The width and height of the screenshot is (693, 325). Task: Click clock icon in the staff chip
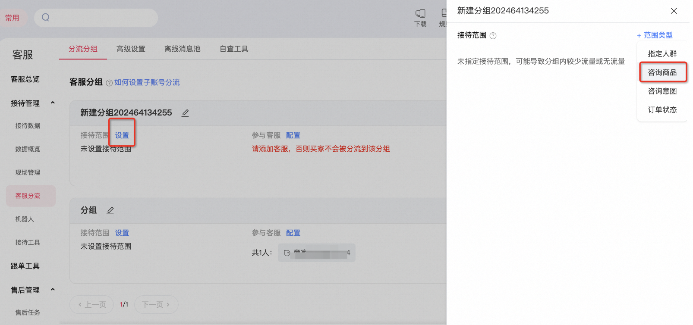(287, 253)
